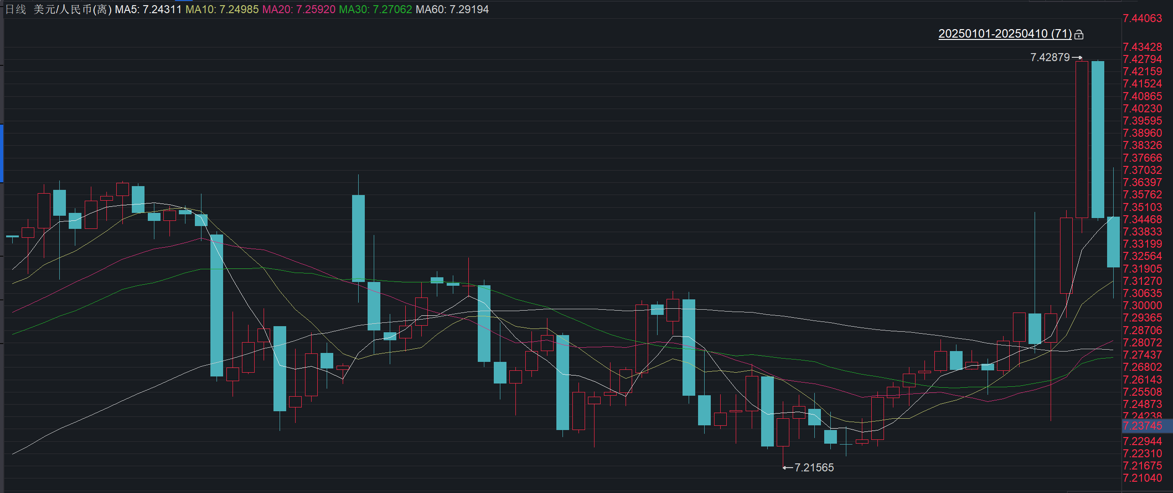The width and height of the screenshot is (1173, 493).
Task: Click the tallest cyan candle near 7.42794
Action: coord(1098,139)
